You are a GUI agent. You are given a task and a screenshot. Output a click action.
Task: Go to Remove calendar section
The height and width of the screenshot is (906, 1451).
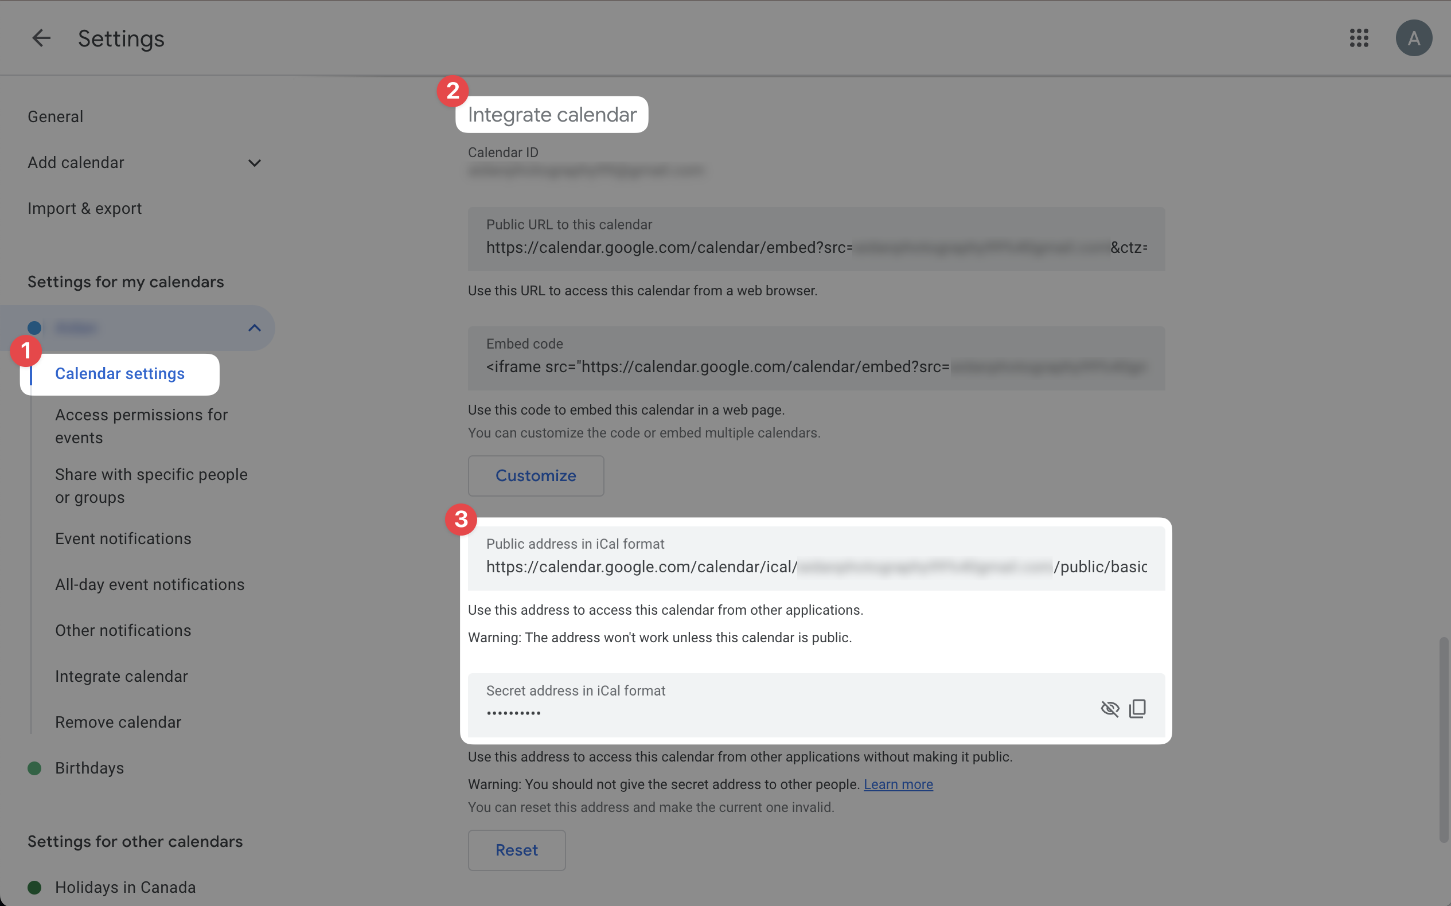118,722
